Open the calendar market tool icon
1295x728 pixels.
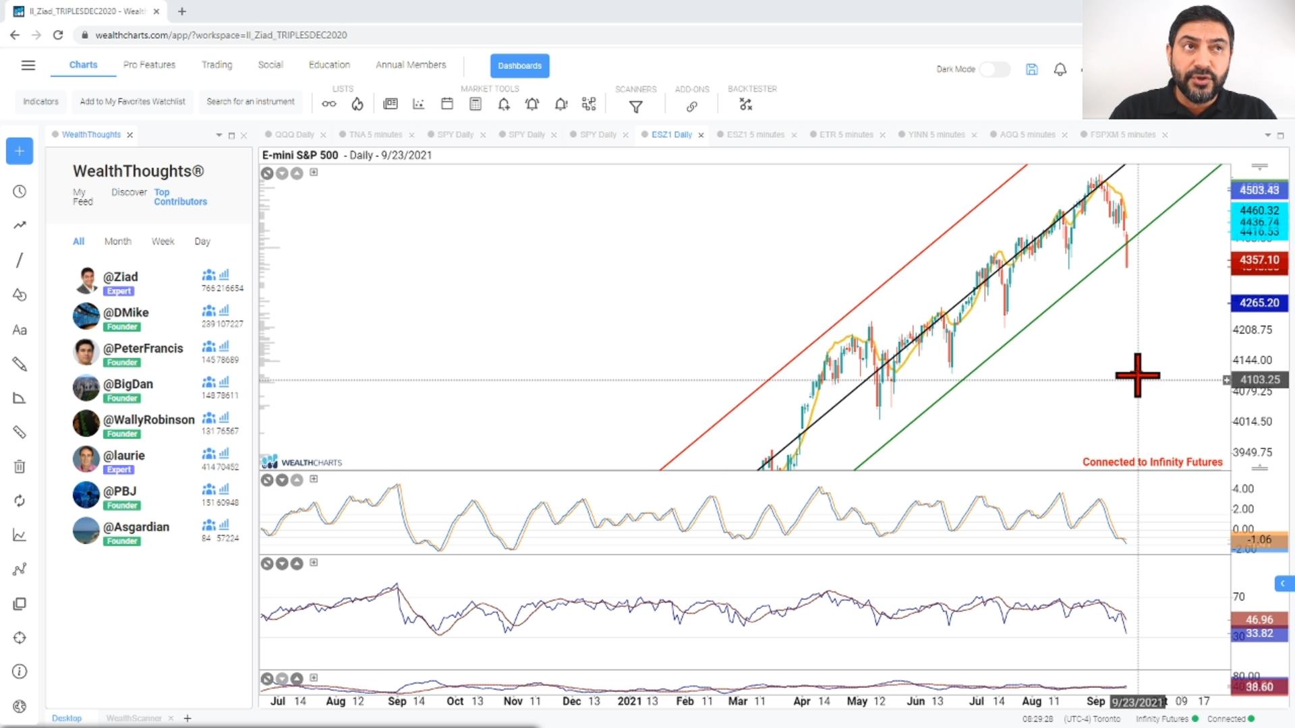click(x=447, y=104)
